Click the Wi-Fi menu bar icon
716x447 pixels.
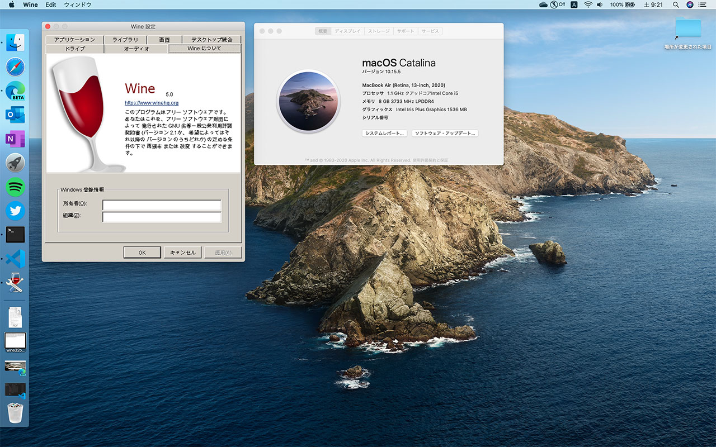point(588,4)
